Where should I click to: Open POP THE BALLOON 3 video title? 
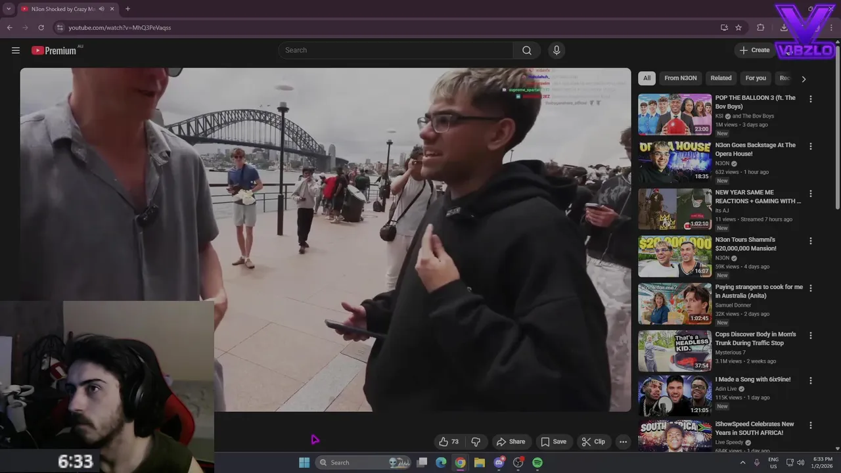(x=755, y=102)
